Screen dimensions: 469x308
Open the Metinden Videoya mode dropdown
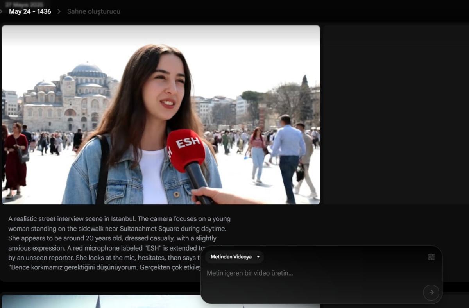point(234,257)
